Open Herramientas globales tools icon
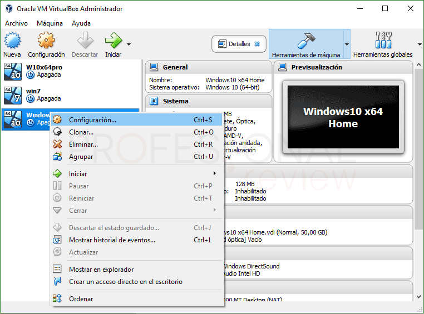 [383, 40]
